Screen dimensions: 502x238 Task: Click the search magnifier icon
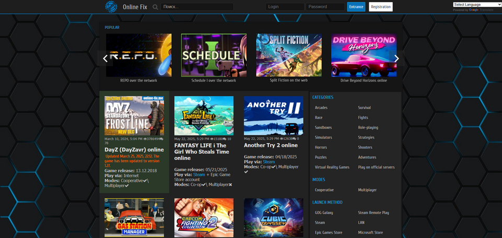coord(155,7)
